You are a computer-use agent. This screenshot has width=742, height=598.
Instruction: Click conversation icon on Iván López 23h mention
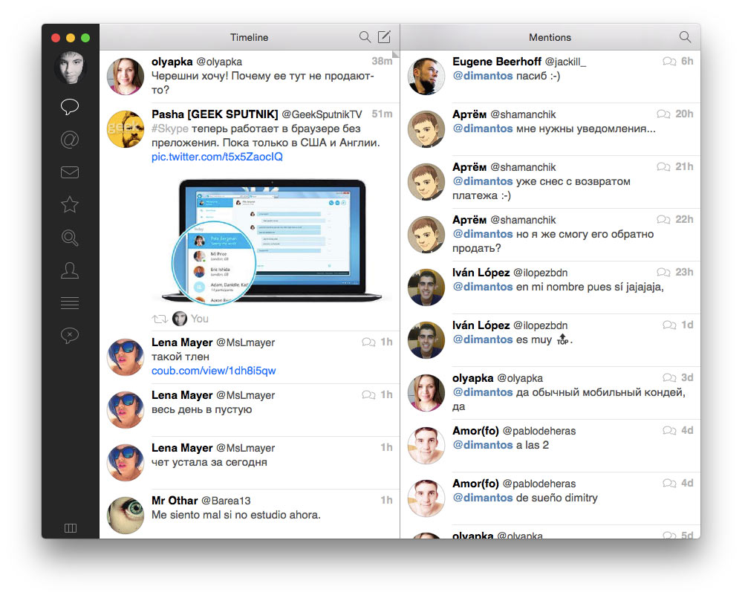click(x=663, y=272)
